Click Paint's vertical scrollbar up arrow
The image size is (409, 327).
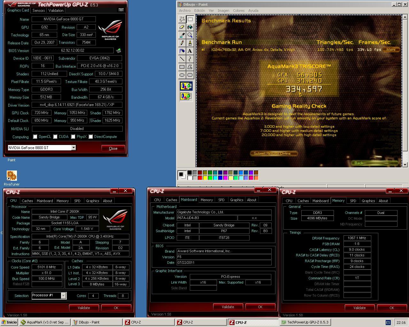[405, 18]
